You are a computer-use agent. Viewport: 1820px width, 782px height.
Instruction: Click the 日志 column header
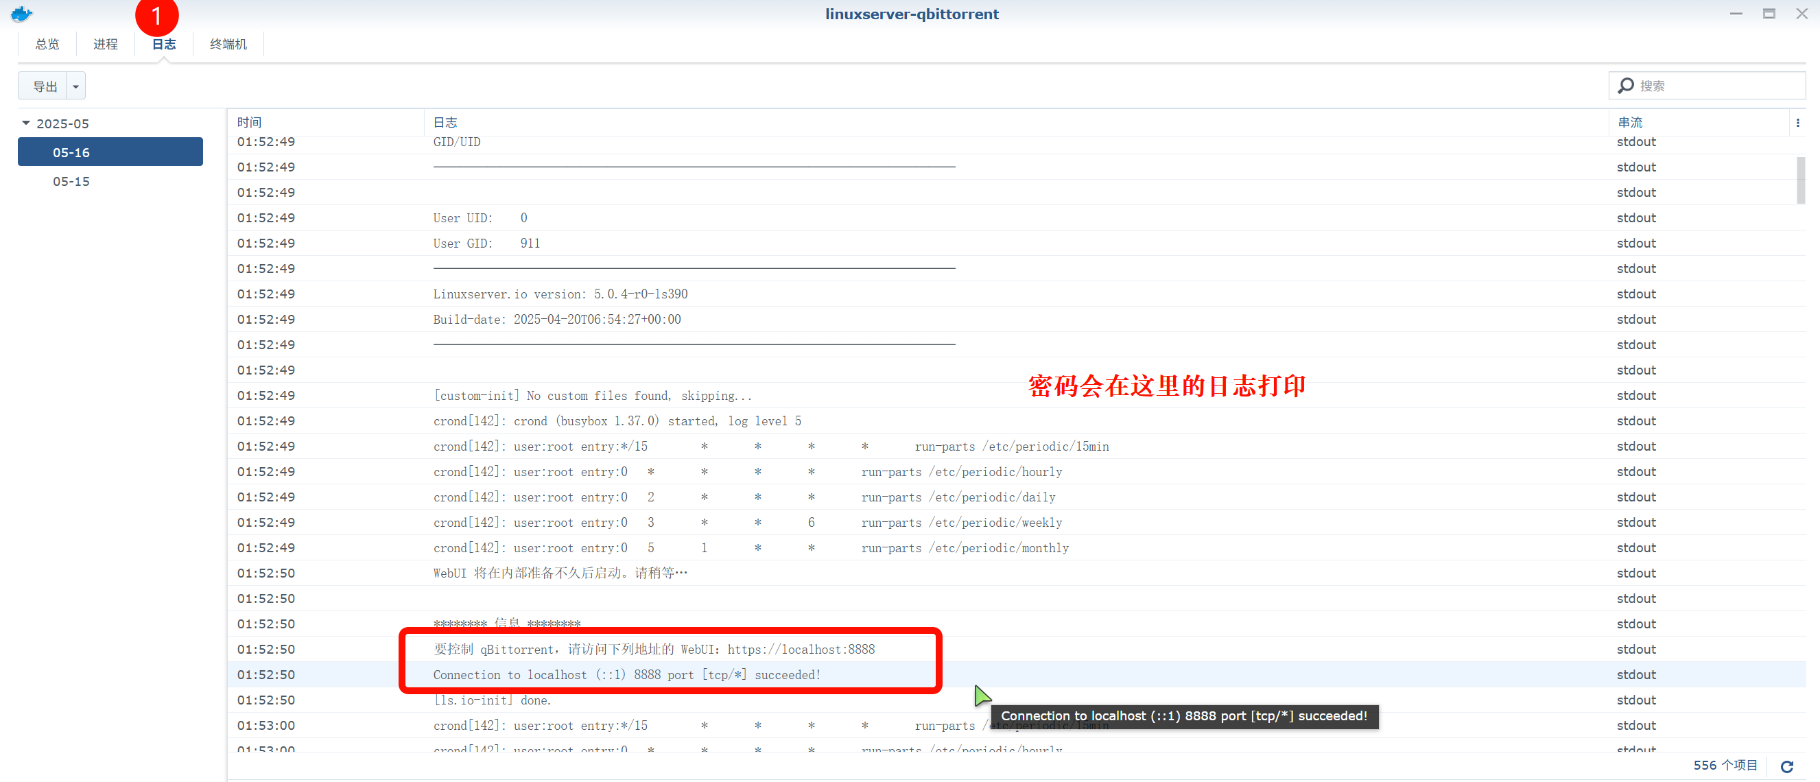click(x=1016, y=122)
